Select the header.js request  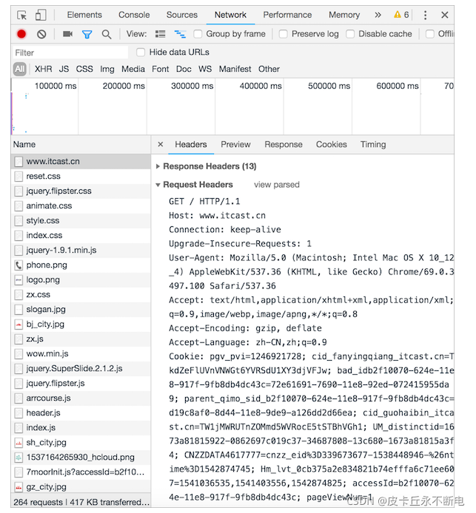(81, 413)
